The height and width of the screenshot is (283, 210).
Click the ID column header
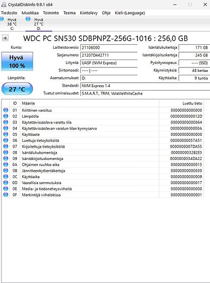[15, 103]
